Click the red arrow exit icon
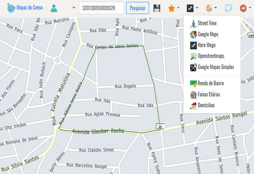This screenshot has height=174, width=254. coord(243,8)
